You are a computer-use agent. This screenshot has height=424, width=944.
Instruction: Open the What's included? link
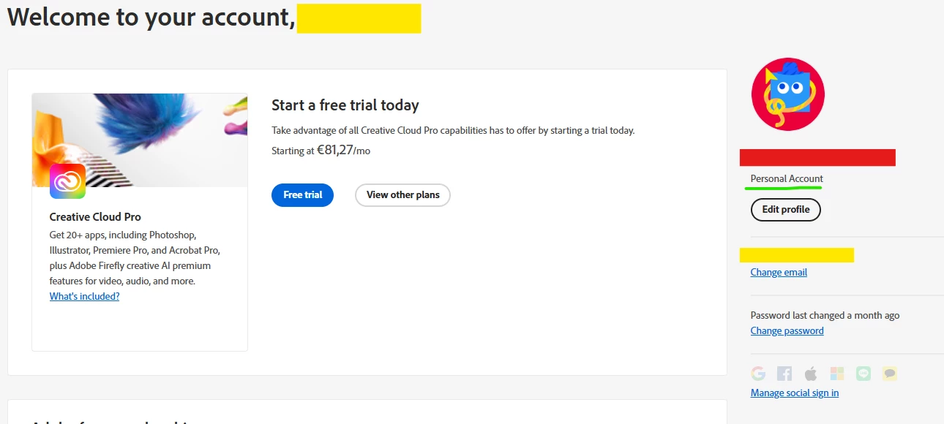(84, 296)
